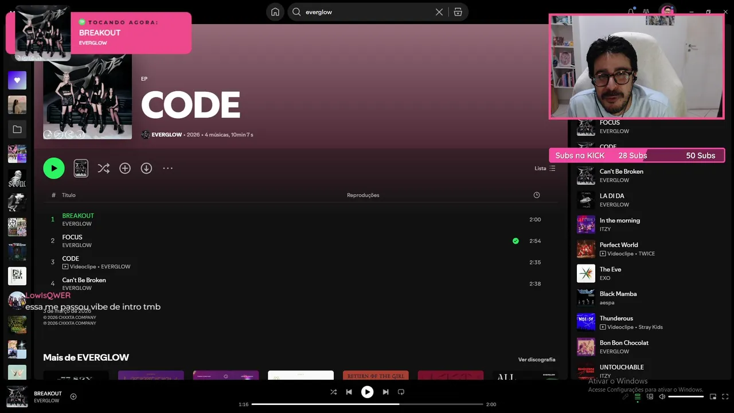The height and width of the screenshot is (413, 734).
Task: Click The Eve album thumbnail in queue
Action: pos(586,274)
